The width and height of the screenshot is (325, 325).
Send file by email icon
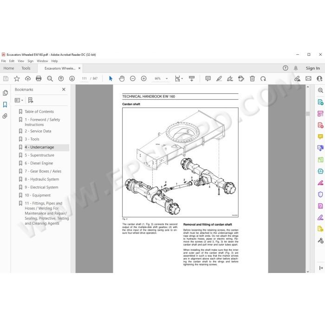(x=308, y=78)
